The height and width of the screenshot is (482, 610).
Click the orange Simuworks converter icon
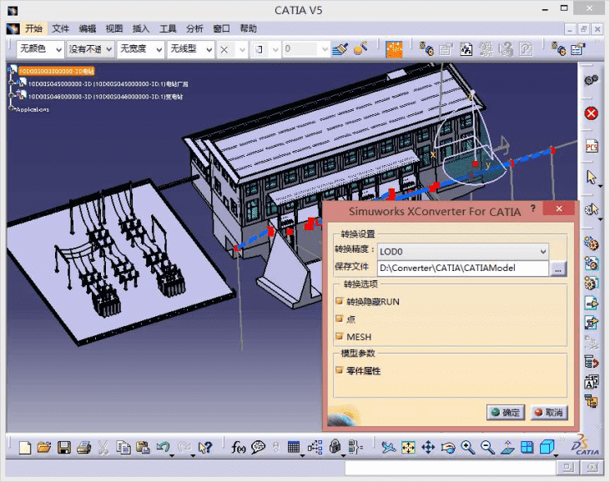[394, 49]
